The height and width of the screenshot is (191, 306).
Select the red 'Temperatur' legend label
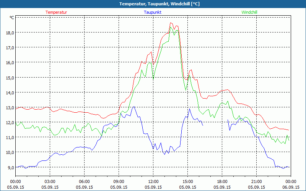coord(56,12)
